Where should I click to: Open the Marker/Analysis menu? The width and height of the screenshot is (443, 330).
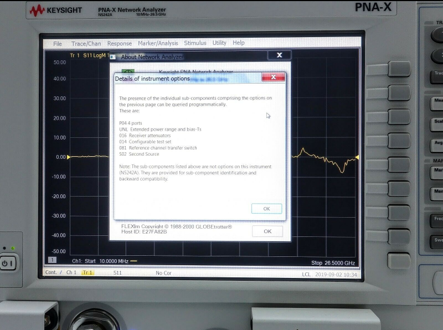tap(158, 43)
